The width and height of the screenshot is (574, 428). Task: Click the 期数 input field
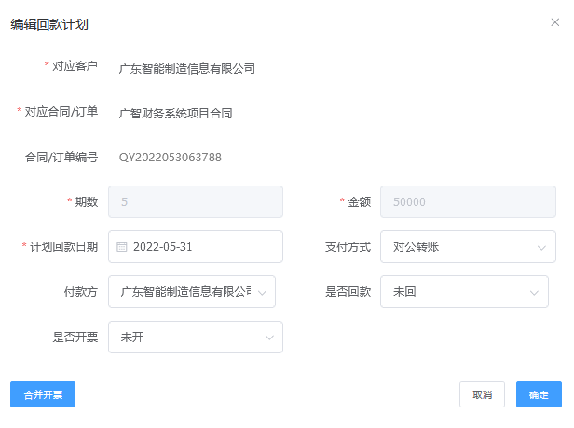point(196,201)
